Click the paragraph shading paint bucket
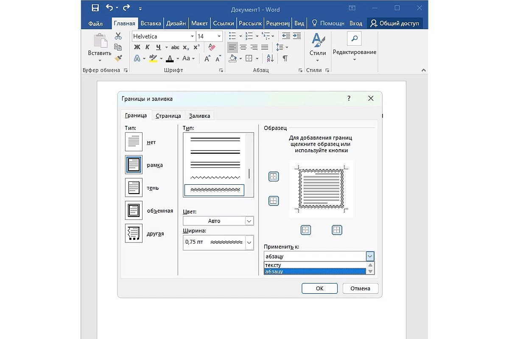Viewport: 509px width, 339px height. (232, 58)
